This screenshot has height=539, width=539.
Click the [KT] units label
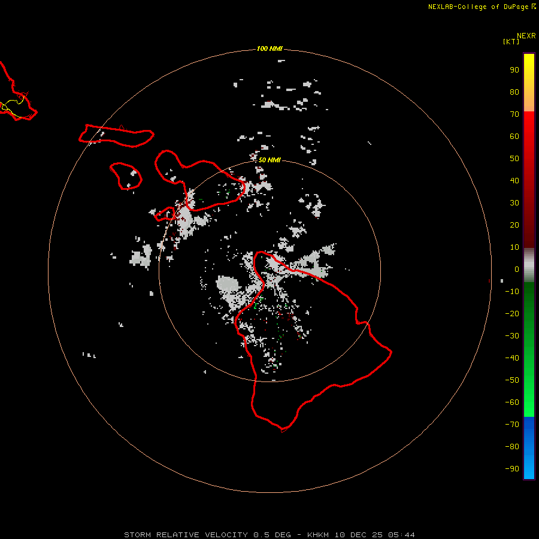pos(511,41)
